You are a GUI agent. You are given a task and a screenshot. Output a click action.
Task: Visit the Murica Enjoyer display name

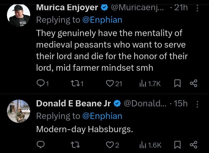tap(67, 8)
